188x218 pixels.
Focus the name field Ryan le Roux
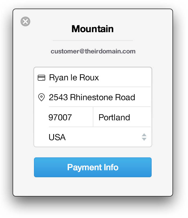(99, 78)
